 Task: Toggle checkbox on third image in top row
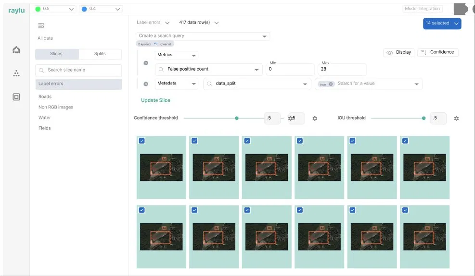coord(247,141)
